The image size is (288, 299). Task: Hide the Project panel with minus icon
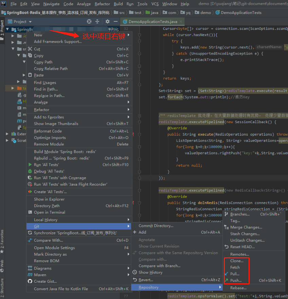click(115, 22)
